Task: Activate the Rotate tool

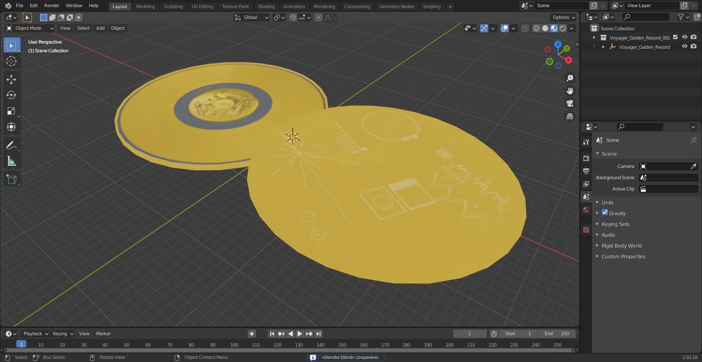Action: pyautogui.click(x=11, y=95)
